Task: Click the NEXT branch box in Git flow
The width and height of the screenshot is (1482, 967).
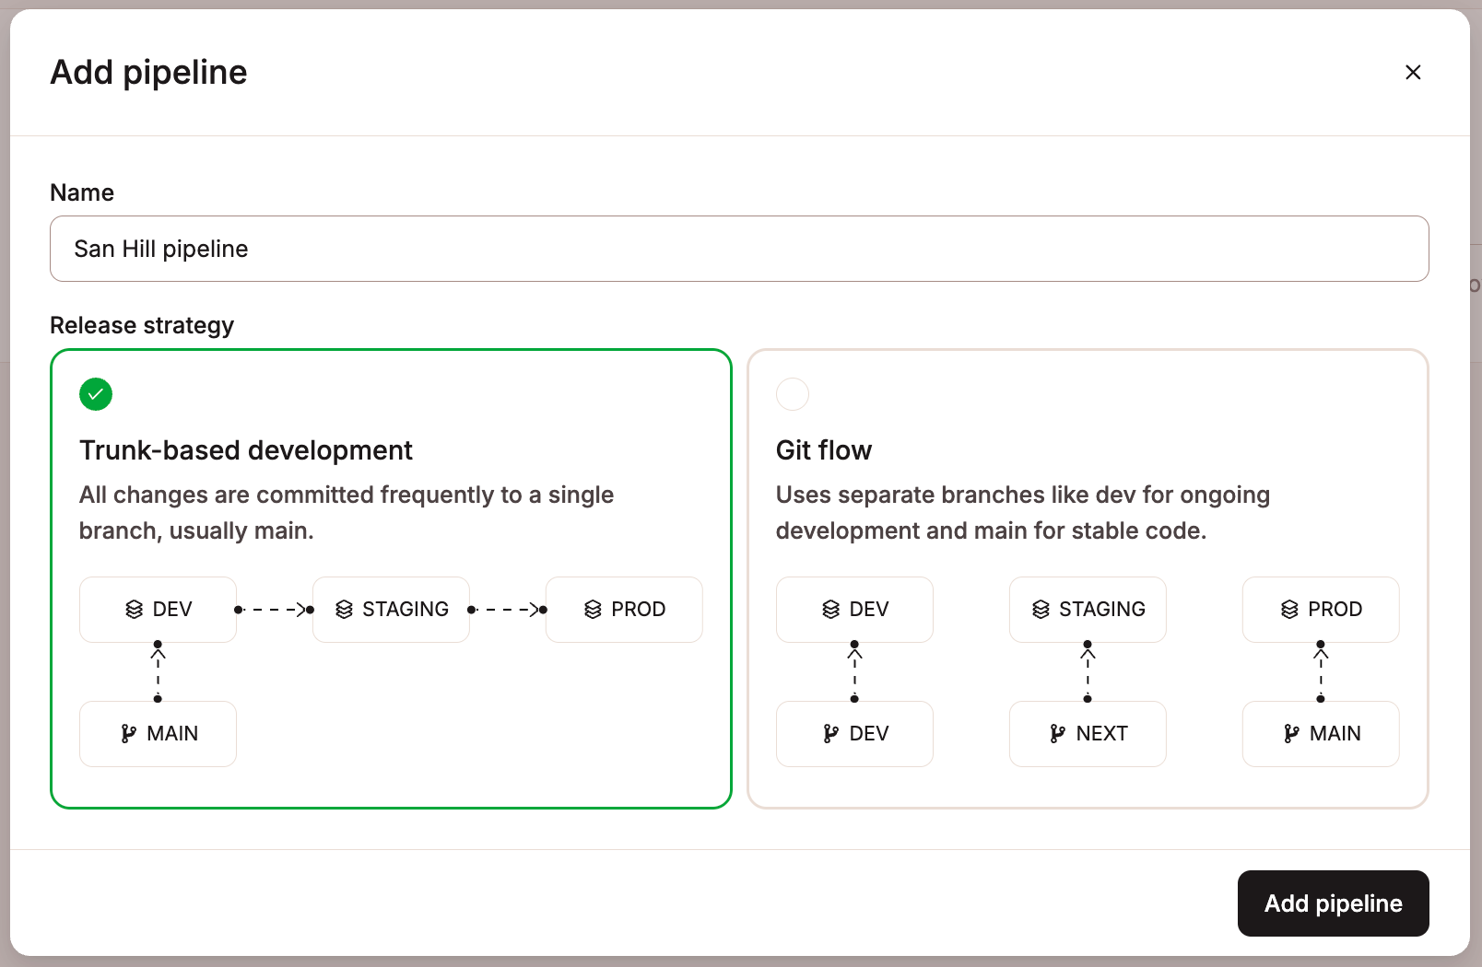Action: click(1088, 734)
